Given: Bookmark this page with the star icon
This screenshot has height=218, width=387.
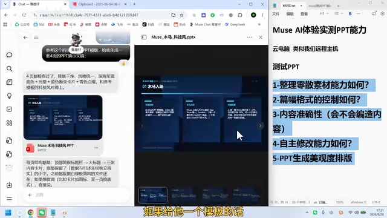Looking at the screenshot, I should (181, 15).
